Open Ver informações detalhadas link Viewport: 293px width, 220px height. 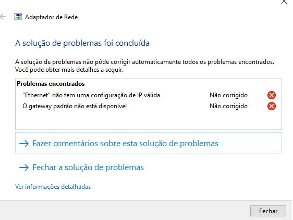pos(53,187)
